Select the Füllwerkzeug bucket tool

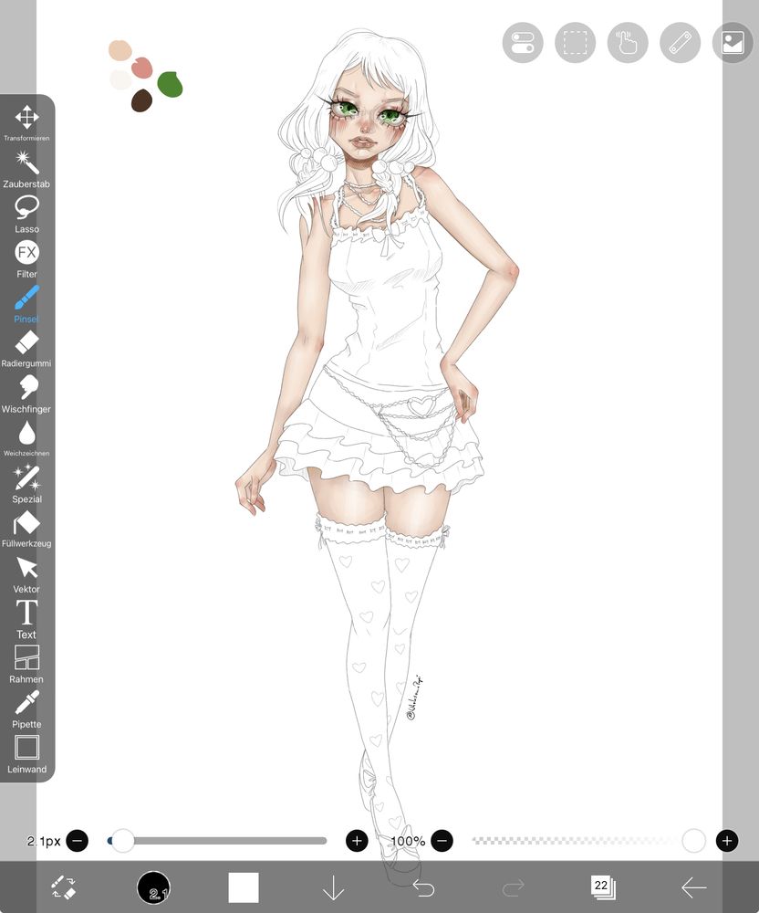[x=26, y=530]
